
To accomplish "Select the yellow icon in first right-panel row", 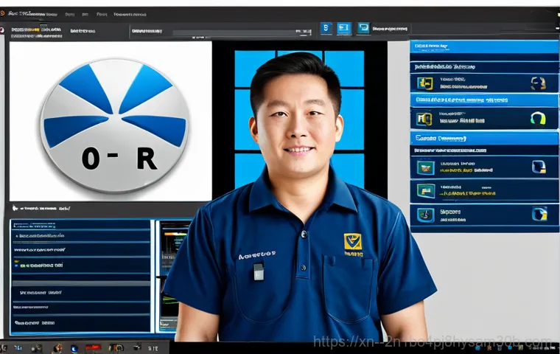I will coord(425,82).
